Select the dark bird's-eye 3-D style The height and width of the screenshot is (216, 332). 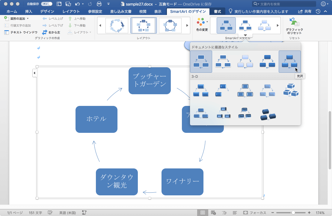point(268,115)
